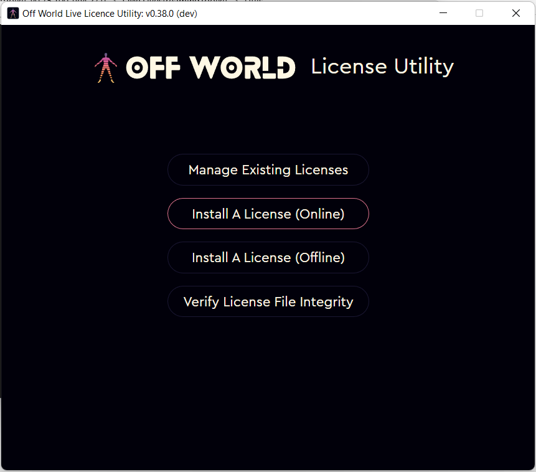
Task: Click the OFF WORLD wordmark
Action: click(210, 67)
